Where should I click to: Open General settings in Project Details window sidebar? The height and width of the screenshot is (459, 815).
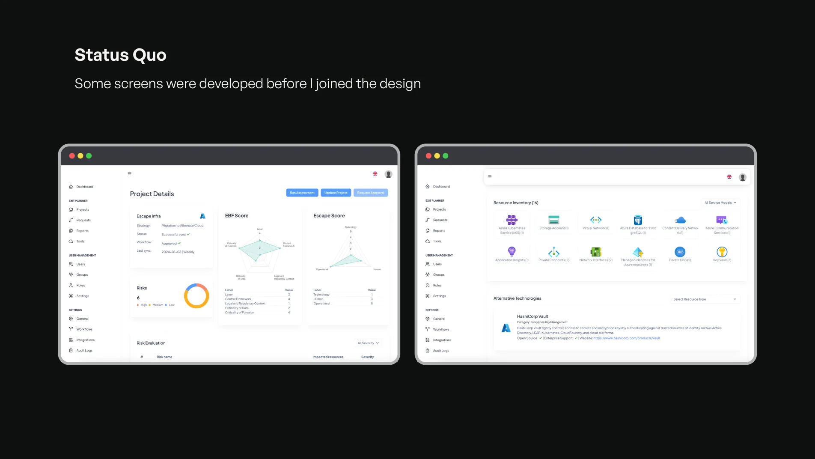point(79,319)
